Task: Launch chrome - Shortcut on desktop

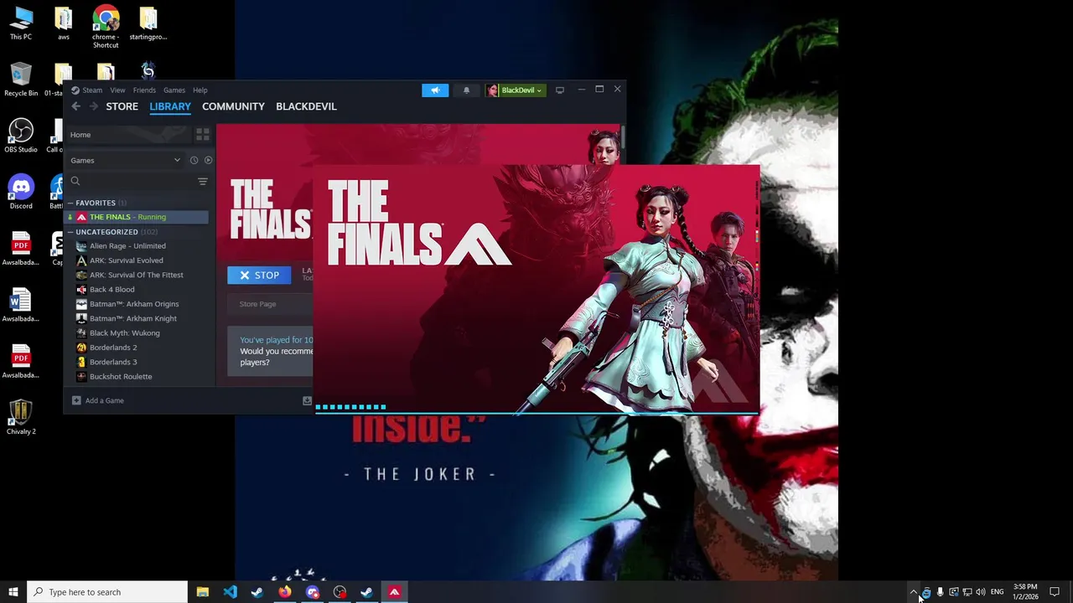Action: [106, 27]
